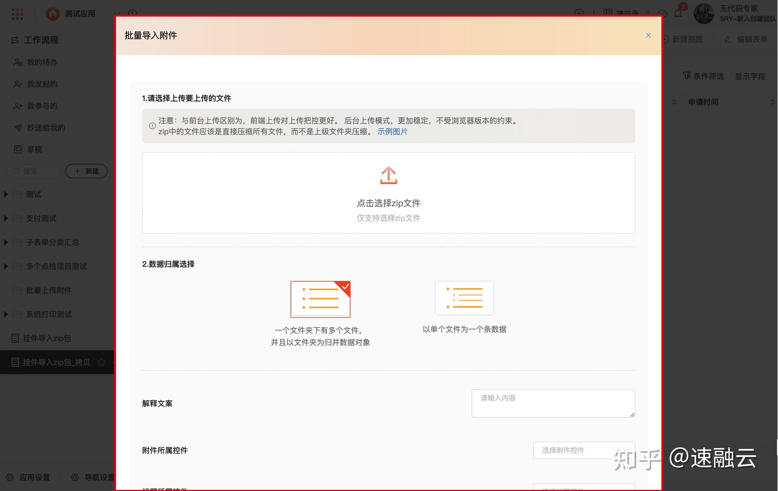Viewport: 778px width, 491px height.
Task: Open 导航设置 at the bottom
Action: click(x=93, y=477)
